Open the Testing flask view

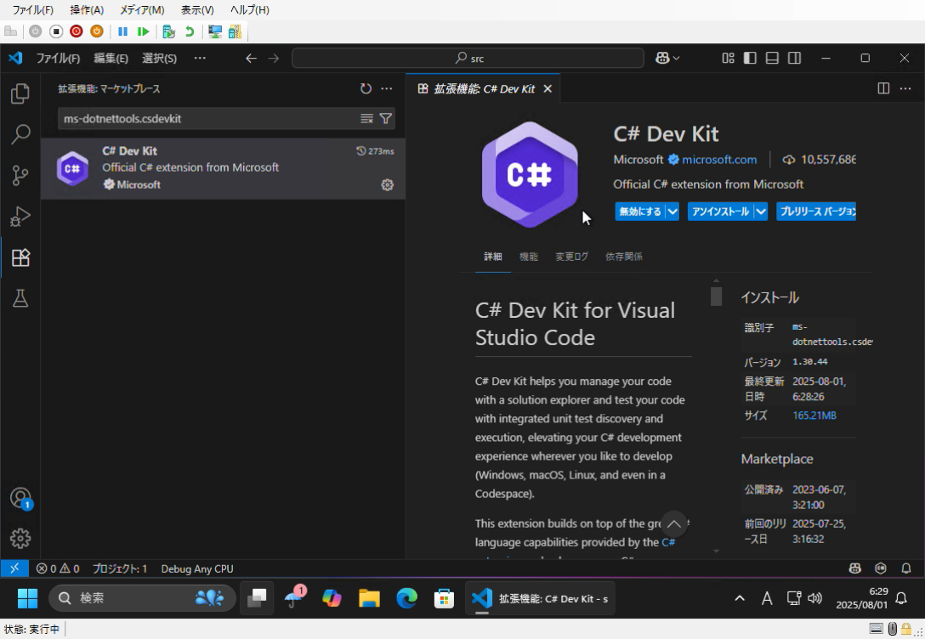pos(20,298)
